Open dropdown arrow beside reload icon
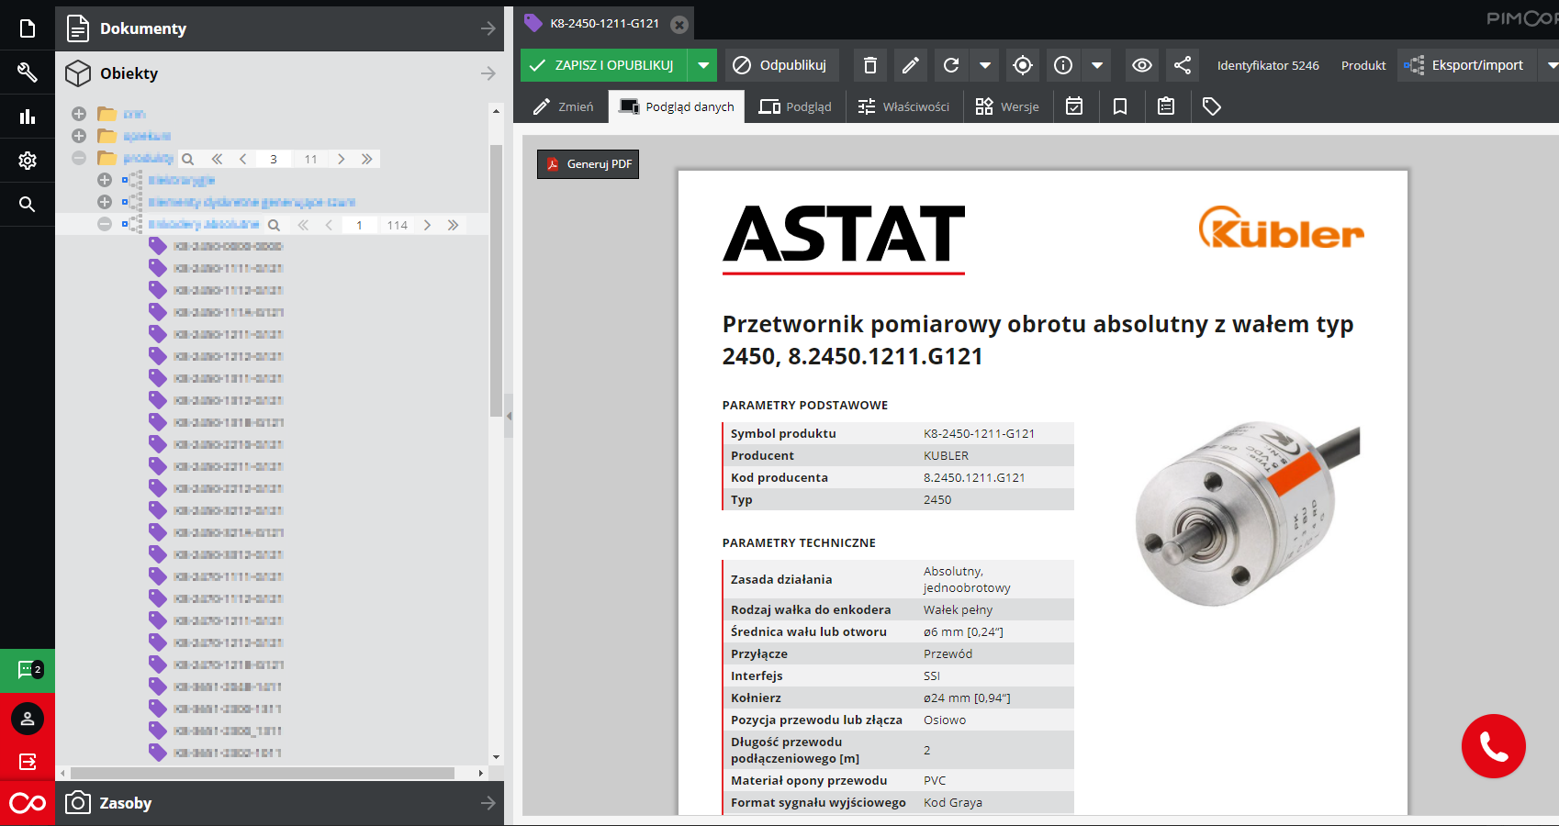 [985, 65]
